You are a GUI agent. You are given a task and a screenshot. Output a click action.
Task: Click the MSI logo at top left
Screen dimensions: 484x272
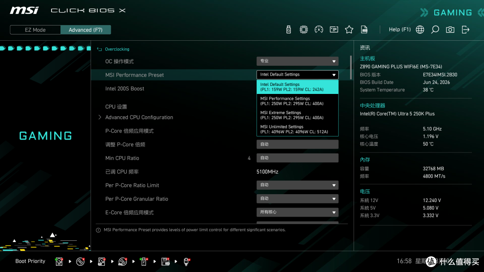24,10
